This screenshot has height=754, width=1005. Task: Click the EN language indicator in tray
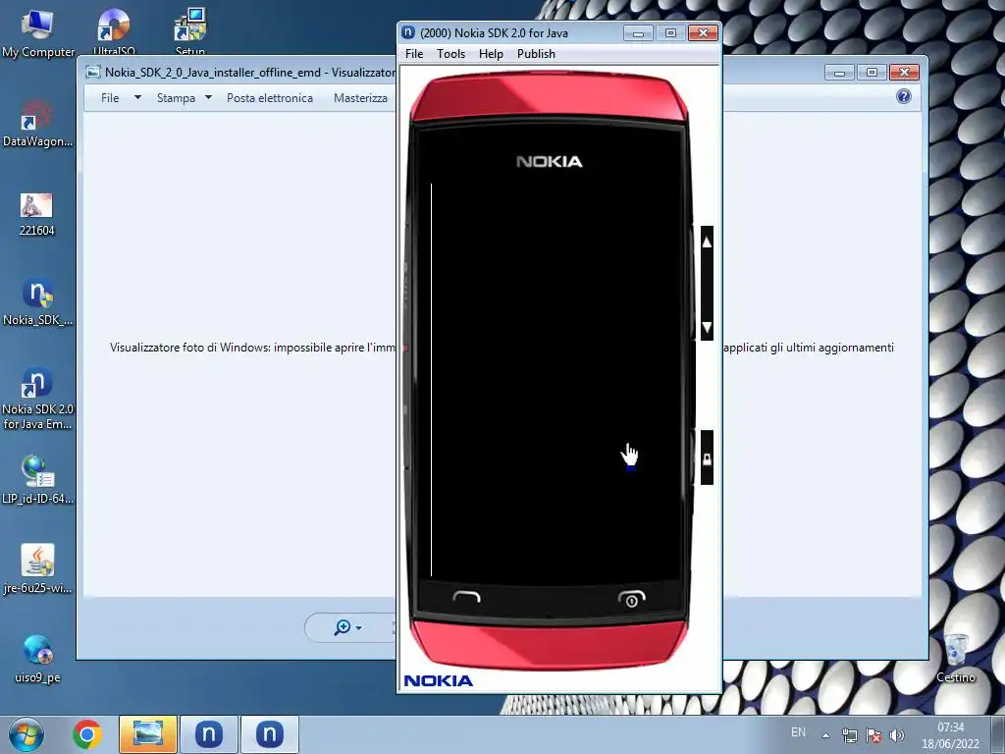(x=798, y=732)
